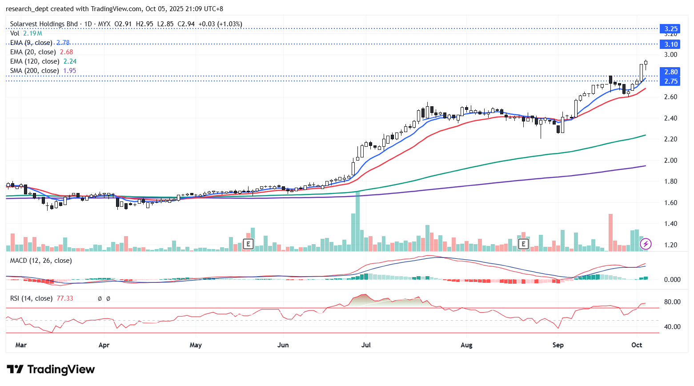
Task: Select the EMA (20, close) indicator legend
Action: coord(33,52)
